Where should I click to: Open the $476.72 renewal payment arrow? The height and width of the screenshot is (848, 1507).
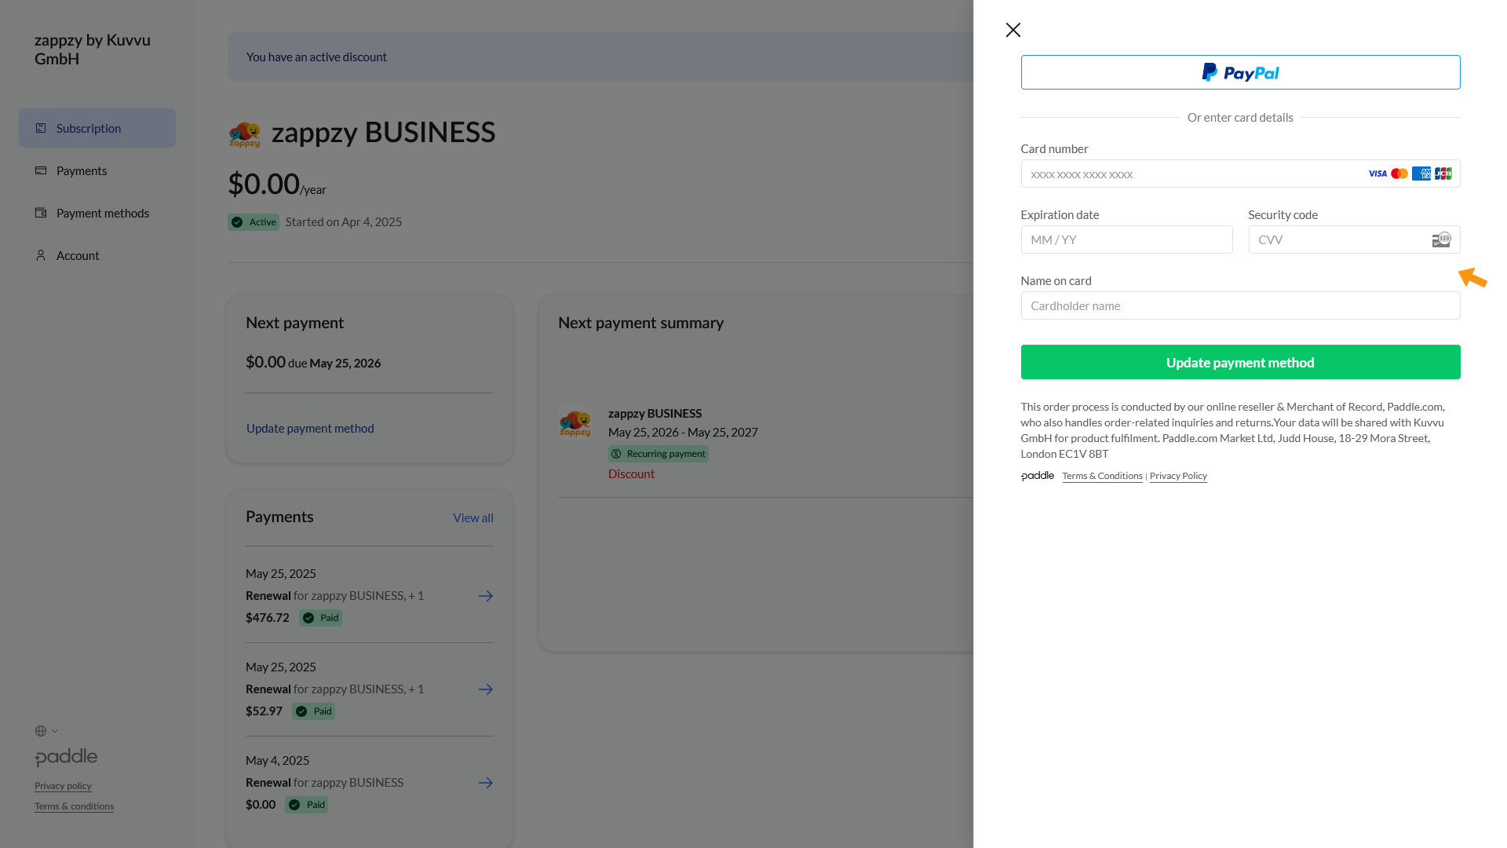pyautogui.click(x=485, y=597)
